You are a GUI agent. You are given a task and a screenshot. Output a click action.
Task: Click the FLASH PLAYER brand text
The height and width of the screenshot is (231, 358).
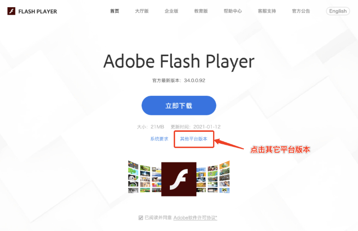click(x=38, y=12)
